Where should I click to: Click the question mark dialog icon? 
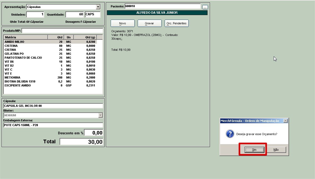point(230,134)
